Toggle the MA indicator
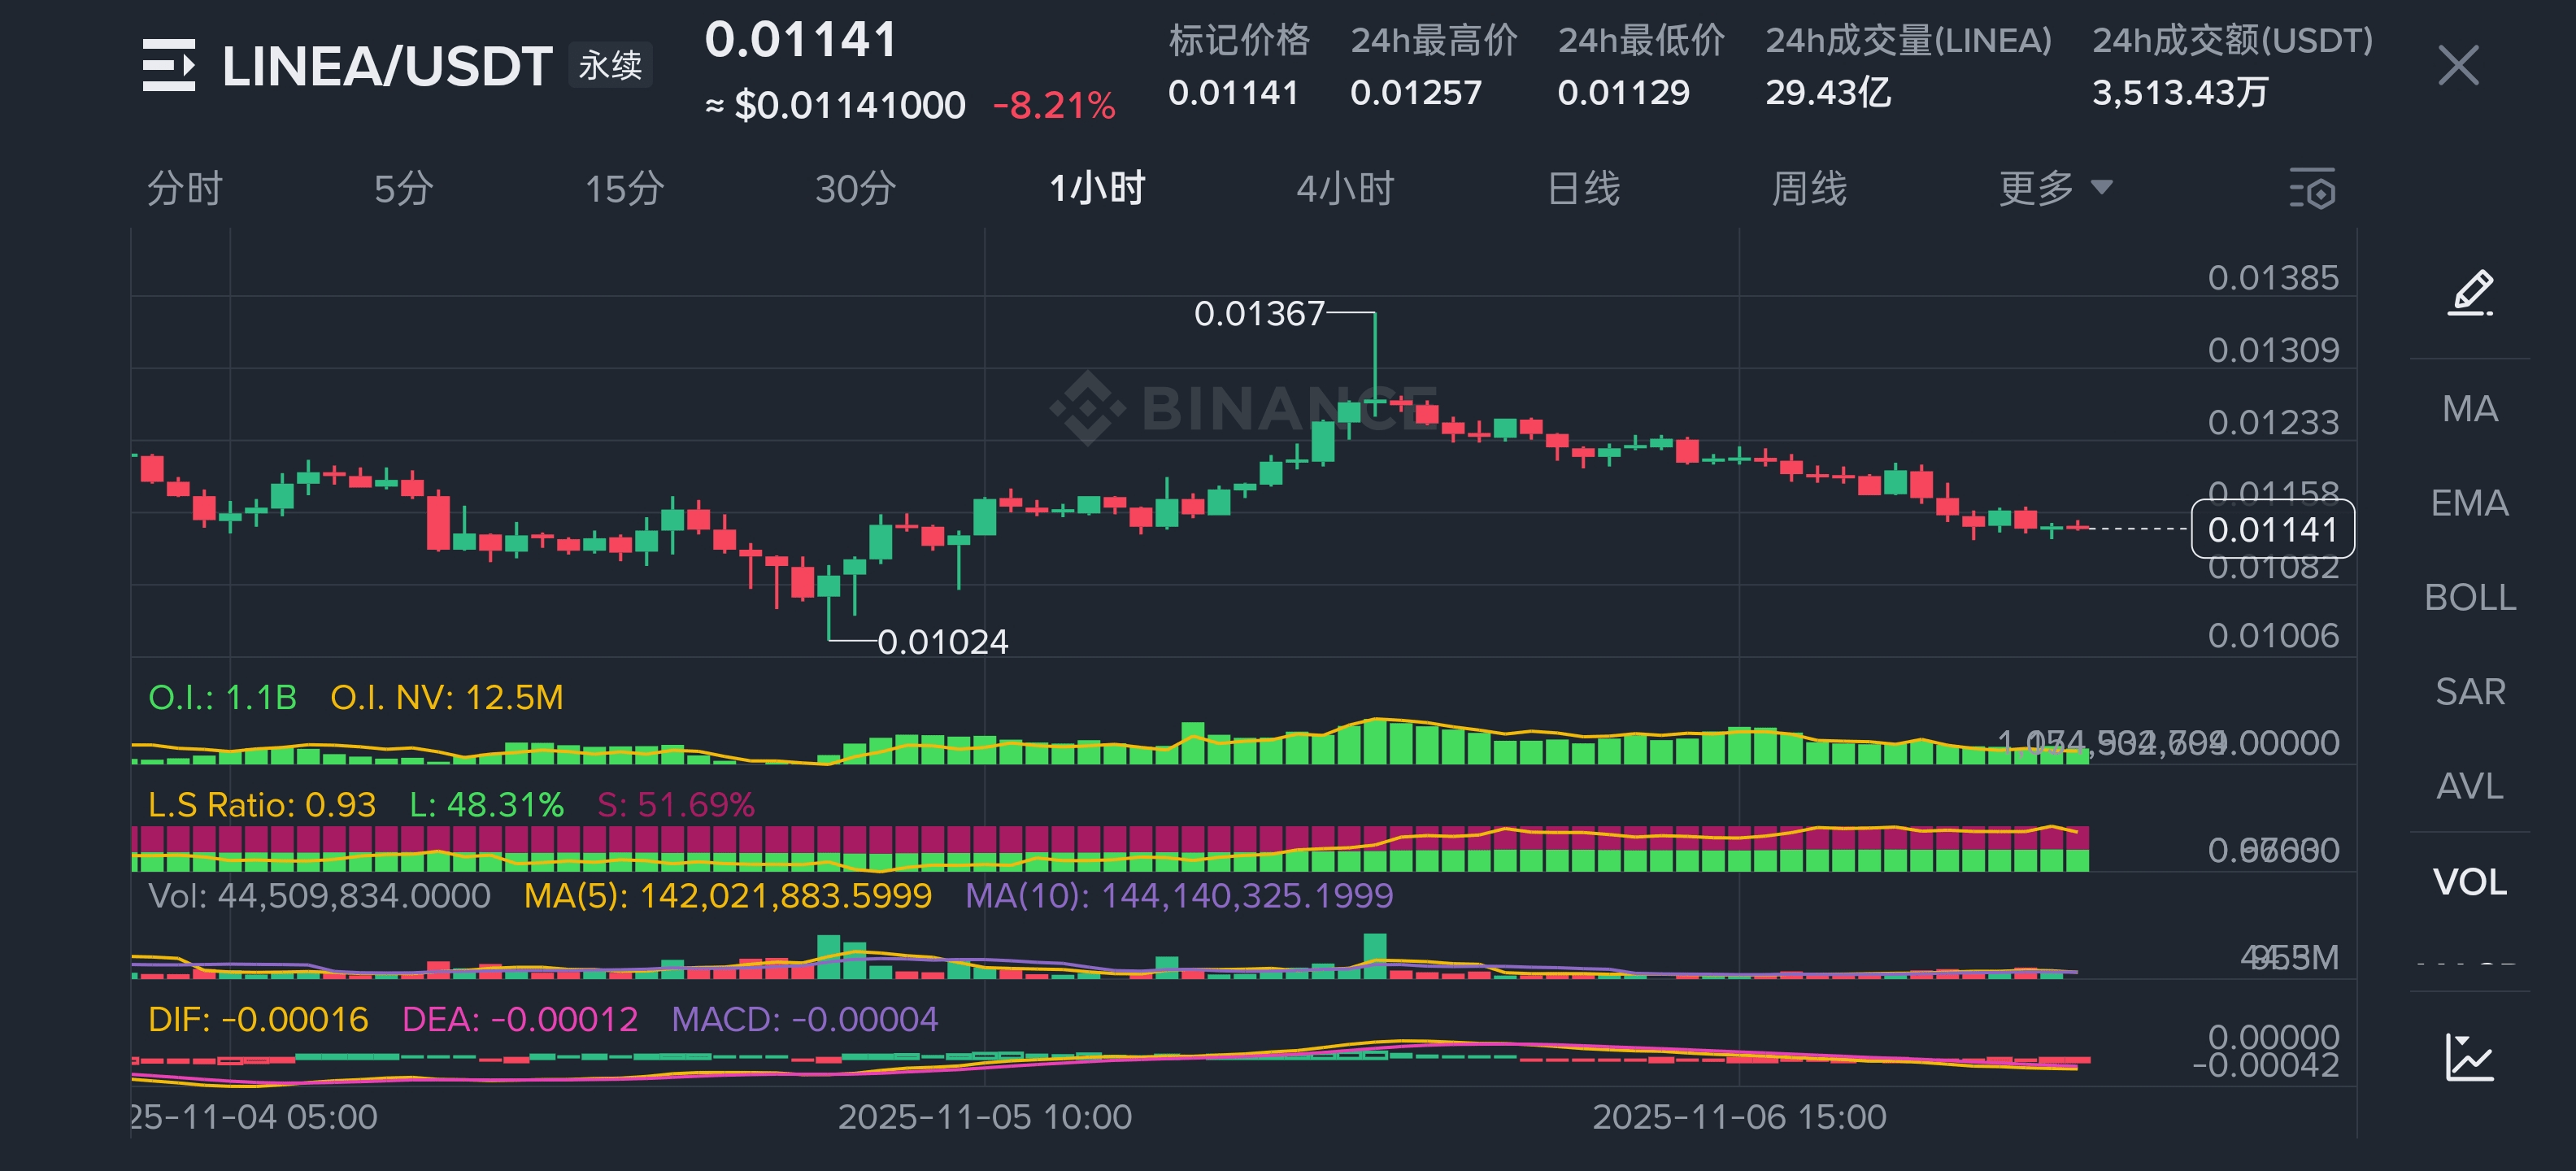The image size is (2576, 1171). 2469,409
